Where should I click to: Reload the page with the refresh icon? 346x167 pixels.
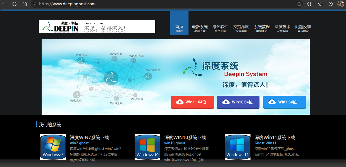click(x=15, y=4)
